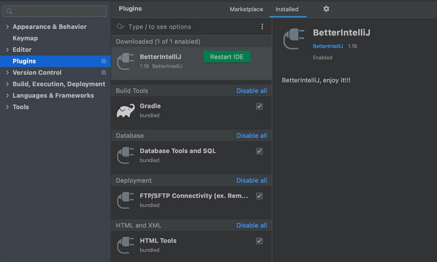The height and width of the screenshot is (262, 437).
Task: Expand the Version Control node
Action: pyautogui.click(x=7, y=72)
